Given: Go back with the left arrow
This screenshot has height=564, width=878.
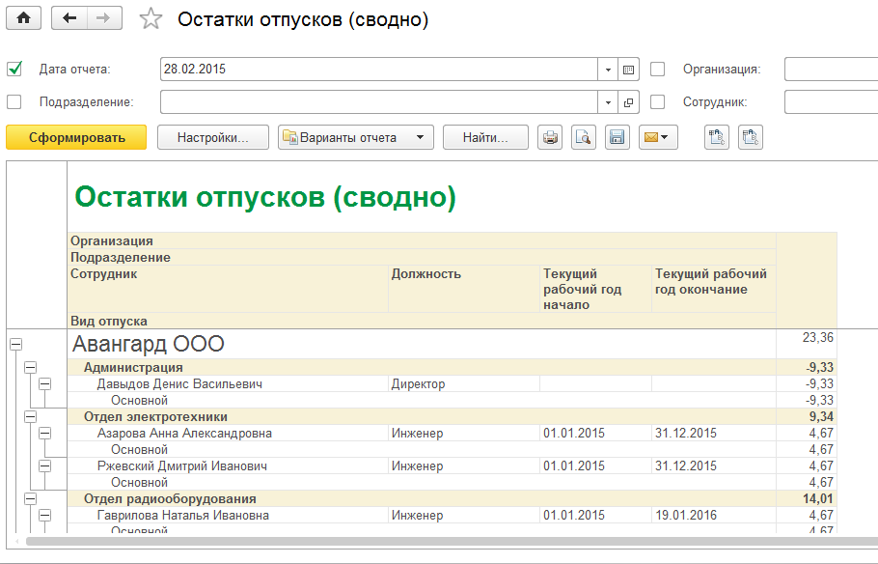Looking at the screenshot, I should pos(69,18).
